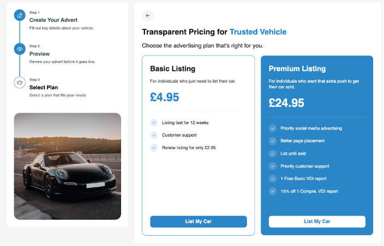This screenshot has height=246, width=384.
Task: Click the black Porsche car photo
Action: [x=67, y=166]
